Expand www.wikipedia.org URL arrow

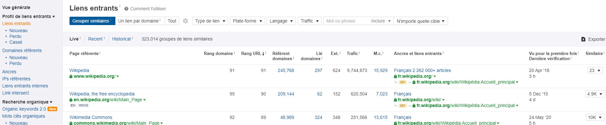[118, 76]
